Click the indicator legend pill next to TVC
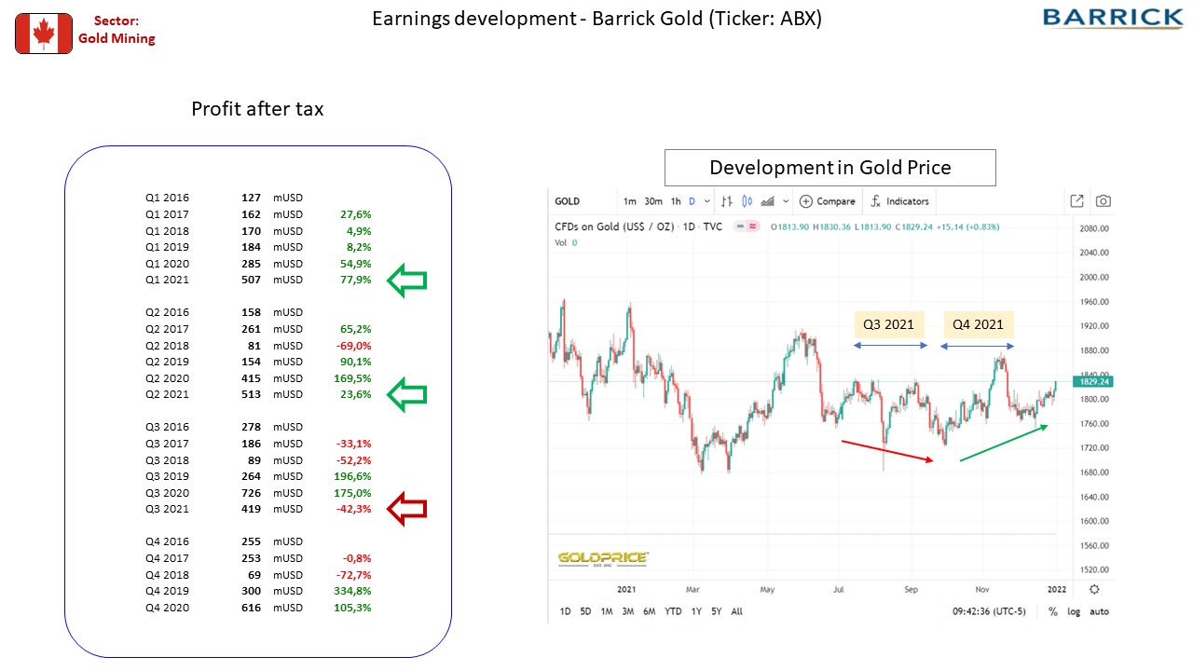 pyautogui.click(x=745, y=226)
